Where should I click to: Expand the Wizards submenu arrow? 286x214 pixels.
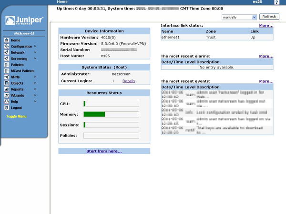tap(35, 95)
